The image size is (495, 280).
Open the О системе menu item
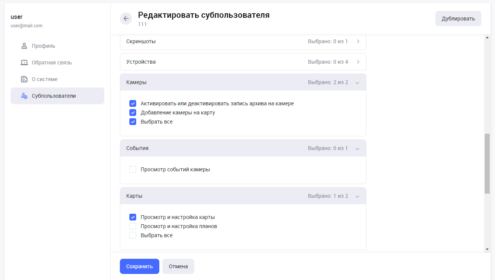click(x=45, y=79)
